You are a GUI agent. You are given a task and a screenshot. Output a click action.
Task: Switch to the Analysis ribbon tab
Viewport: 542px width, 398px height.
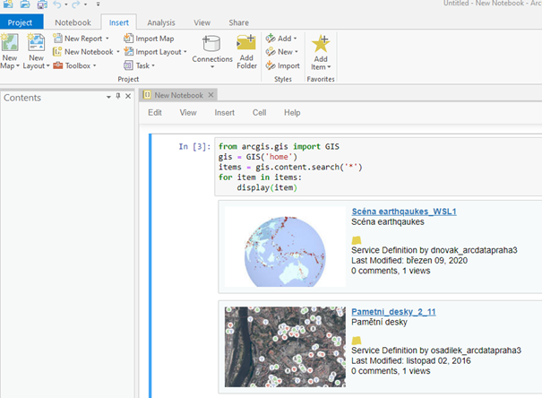[161, 22]
